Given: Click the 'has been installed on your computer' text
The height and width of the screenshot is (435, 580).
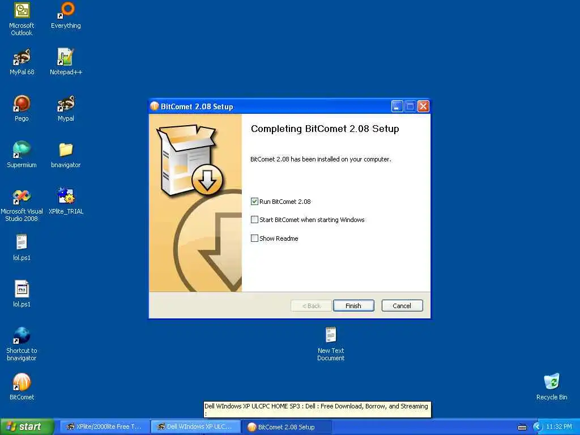Looking at the screenshot, I should point(340,159).
